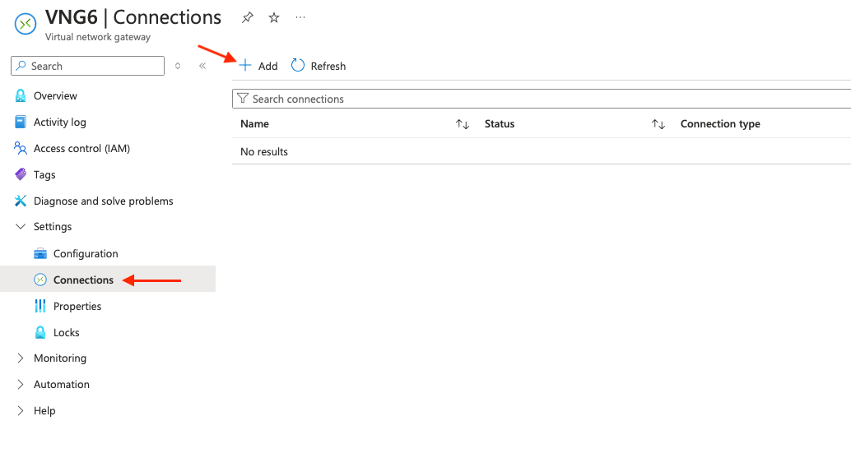Screen dimensions: 851x467
Task: Click the purple Tags icon
Action: (x=21, y=174)
